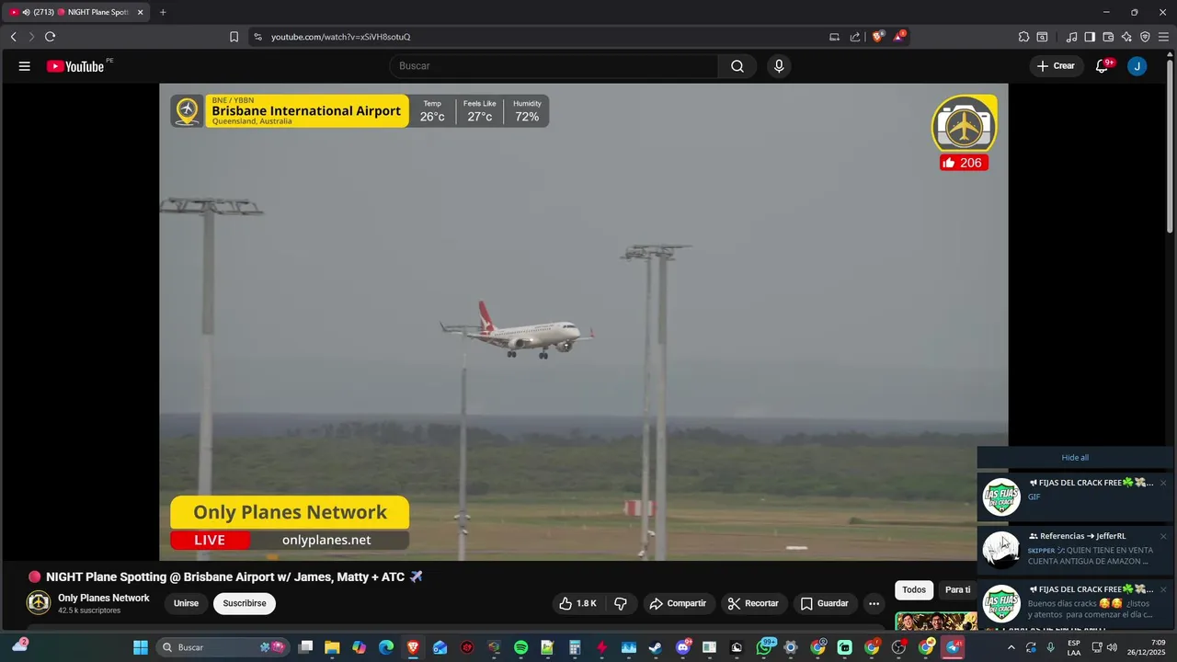Click the Crear create button
The image size is (1177, 662).
(x=1056, y=66)
